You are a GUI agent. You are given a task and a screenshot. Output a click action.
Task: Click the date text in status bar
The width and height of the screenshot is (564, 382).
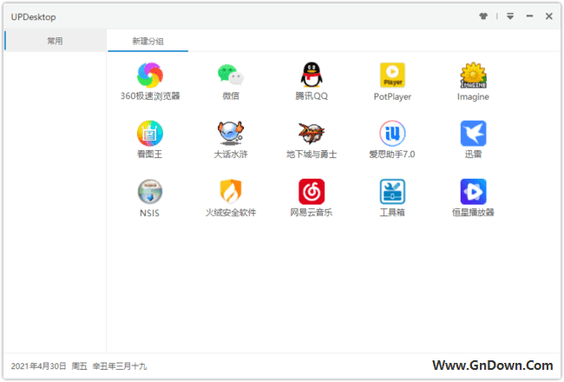coord(39,366)
